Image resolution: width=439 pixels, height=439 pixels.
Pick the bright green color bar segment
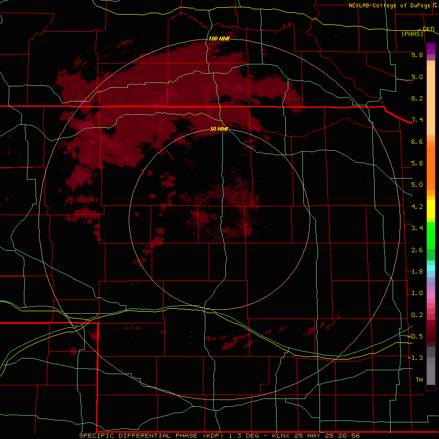[431, 235]
